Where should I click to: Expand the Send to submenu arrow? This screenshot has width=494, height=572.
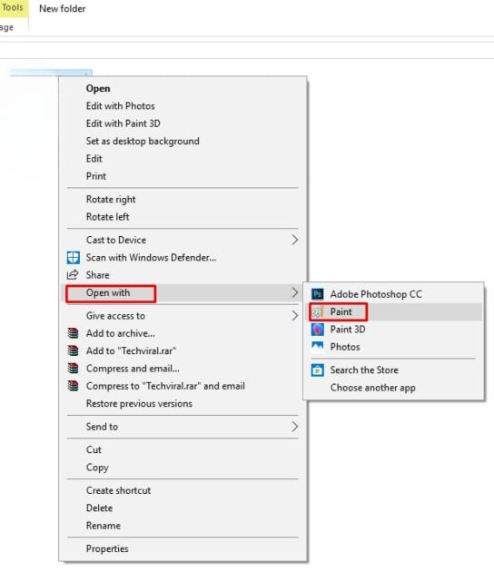pyautogui.click(x=295, y=427)
